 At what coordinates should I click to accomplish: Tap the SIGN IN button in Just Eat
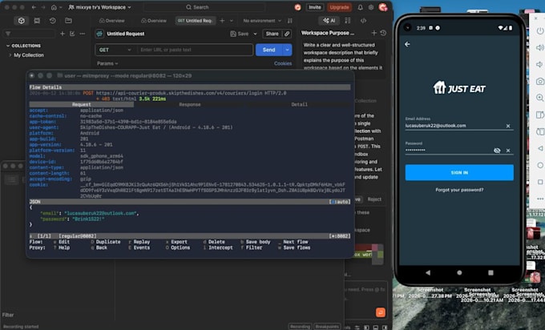[x=459, y=173]
